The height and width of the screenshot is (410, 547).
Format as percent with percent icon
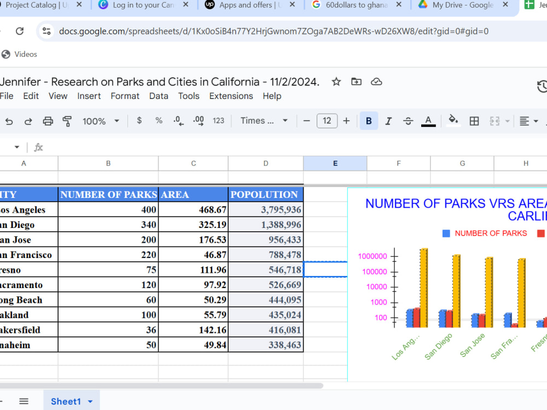click(x=159, y=121)
